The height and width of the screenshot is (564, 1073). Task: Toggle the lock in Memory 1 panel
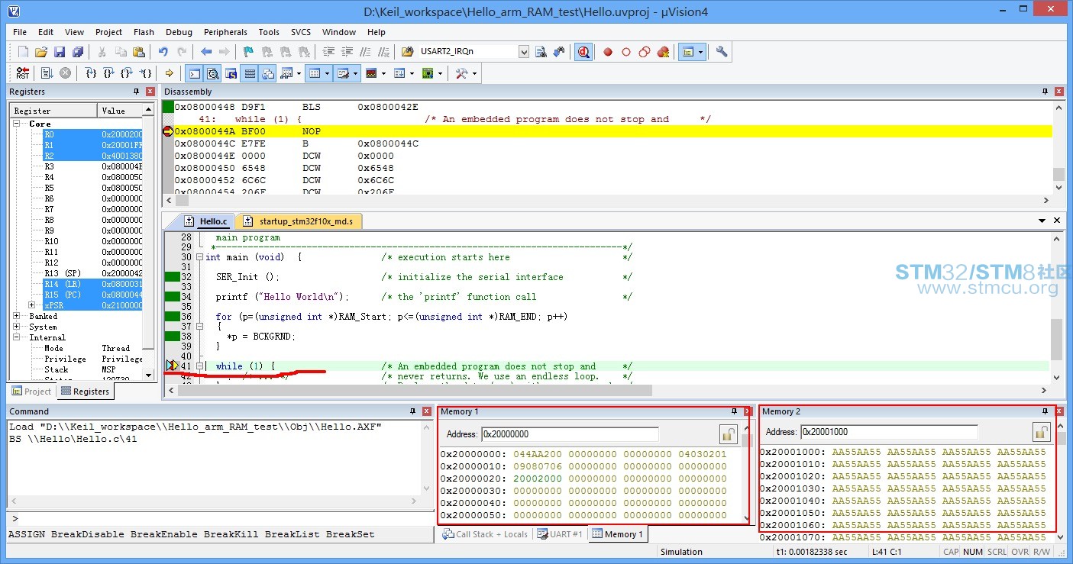tap(728, 434)
